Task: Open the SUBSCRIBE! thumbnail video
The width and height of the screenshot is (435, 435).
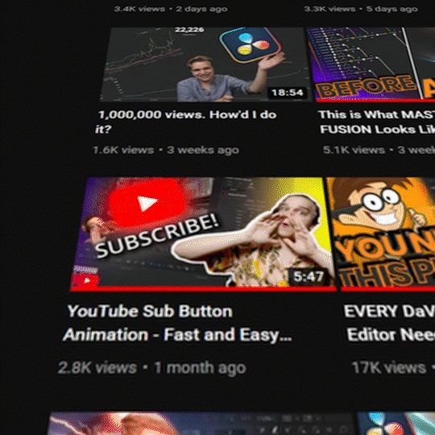Action: 203,234
